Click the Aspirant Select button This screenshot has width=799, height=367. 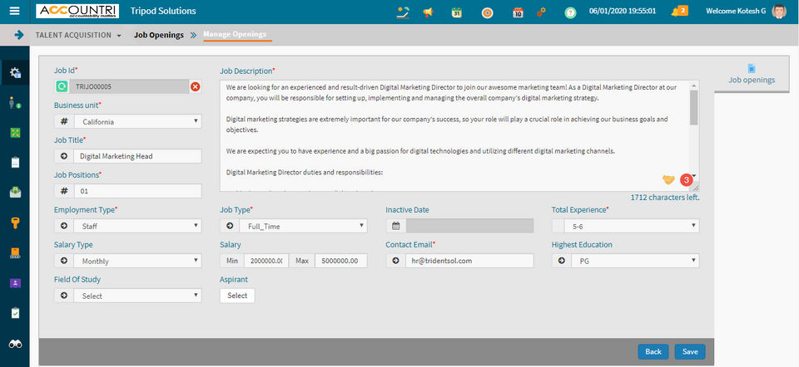tap(237, 296)
